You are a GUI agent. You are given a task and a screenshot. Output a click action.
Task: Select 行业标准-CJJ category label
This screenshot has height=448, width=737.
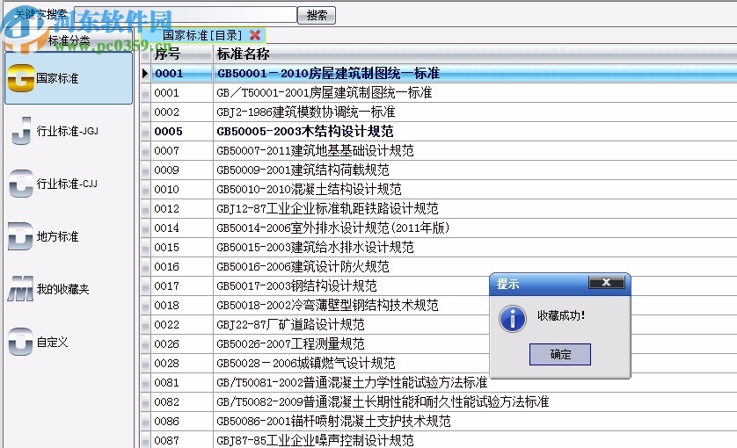pos(67,184)
